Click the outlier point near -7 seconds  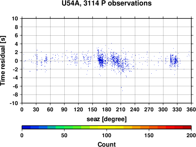tap(122, 91)
